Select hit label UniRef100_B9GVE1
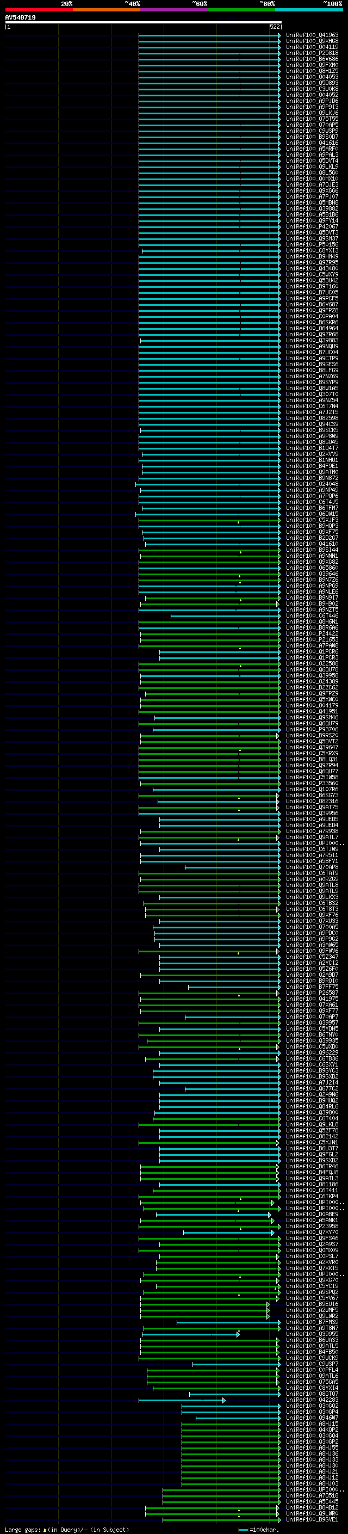 pos(312,1519)
